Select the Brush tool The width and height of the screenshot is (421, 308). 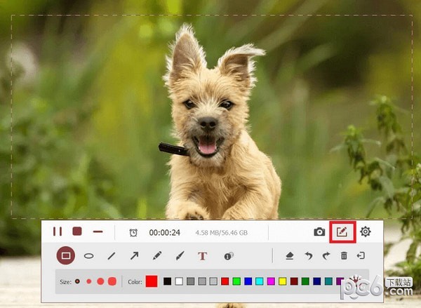click(x=180, y=255)
